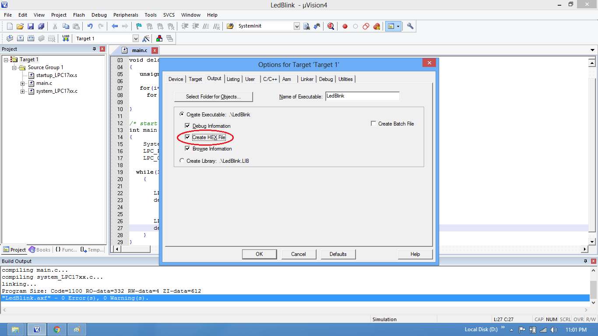The width and height of the screenshot is (598, 336).
Task: Click the Insert breakpoint red dot icon
Action: 345,26
